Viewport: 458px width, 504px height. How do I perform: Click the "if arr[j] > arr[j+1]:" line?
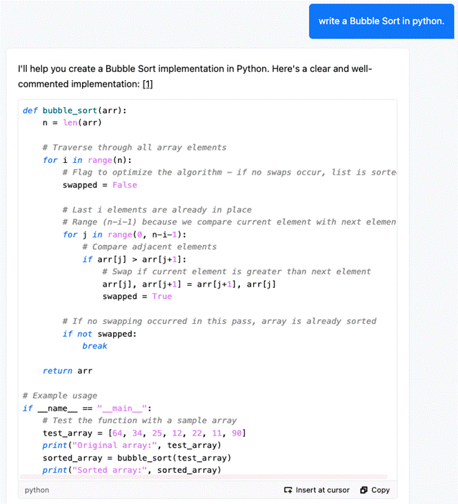coord(135,260)
